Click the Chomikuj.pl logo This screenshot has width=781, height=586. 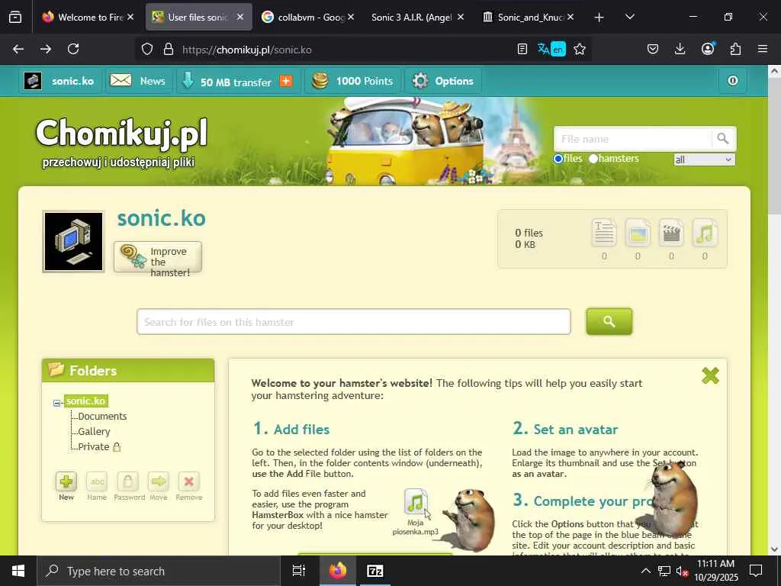[121, 134]
